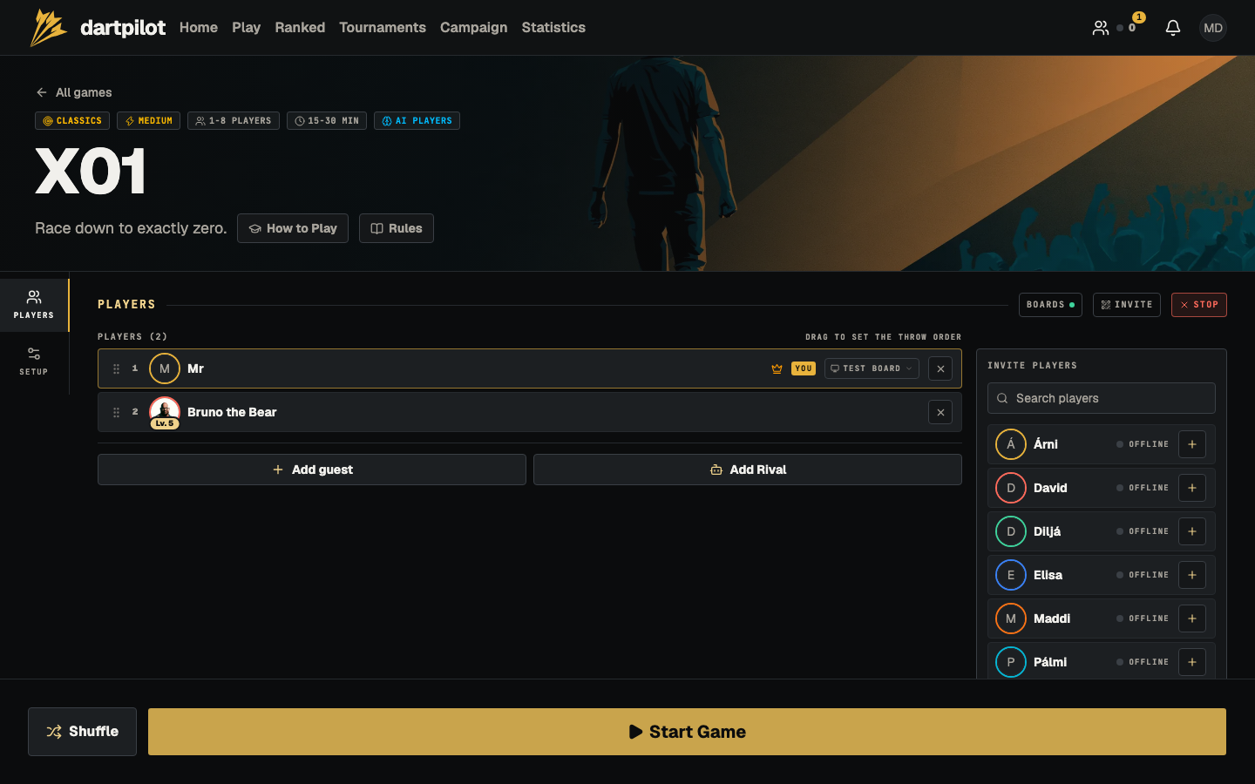Click the Boards button
The height and width of the screenshot is (784, 1255).
click(x=1051, y=305)
